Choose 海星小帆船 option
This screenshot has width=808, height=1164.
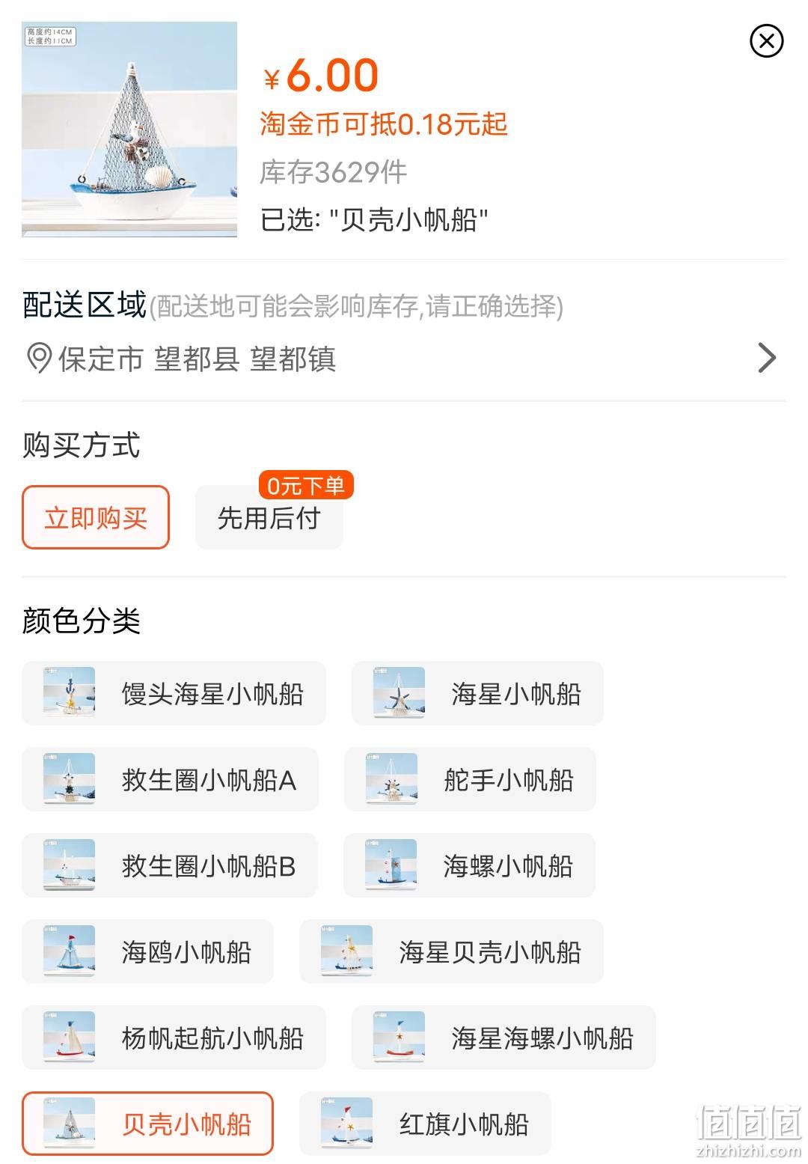pyautogui.click(x=477, y=693)
